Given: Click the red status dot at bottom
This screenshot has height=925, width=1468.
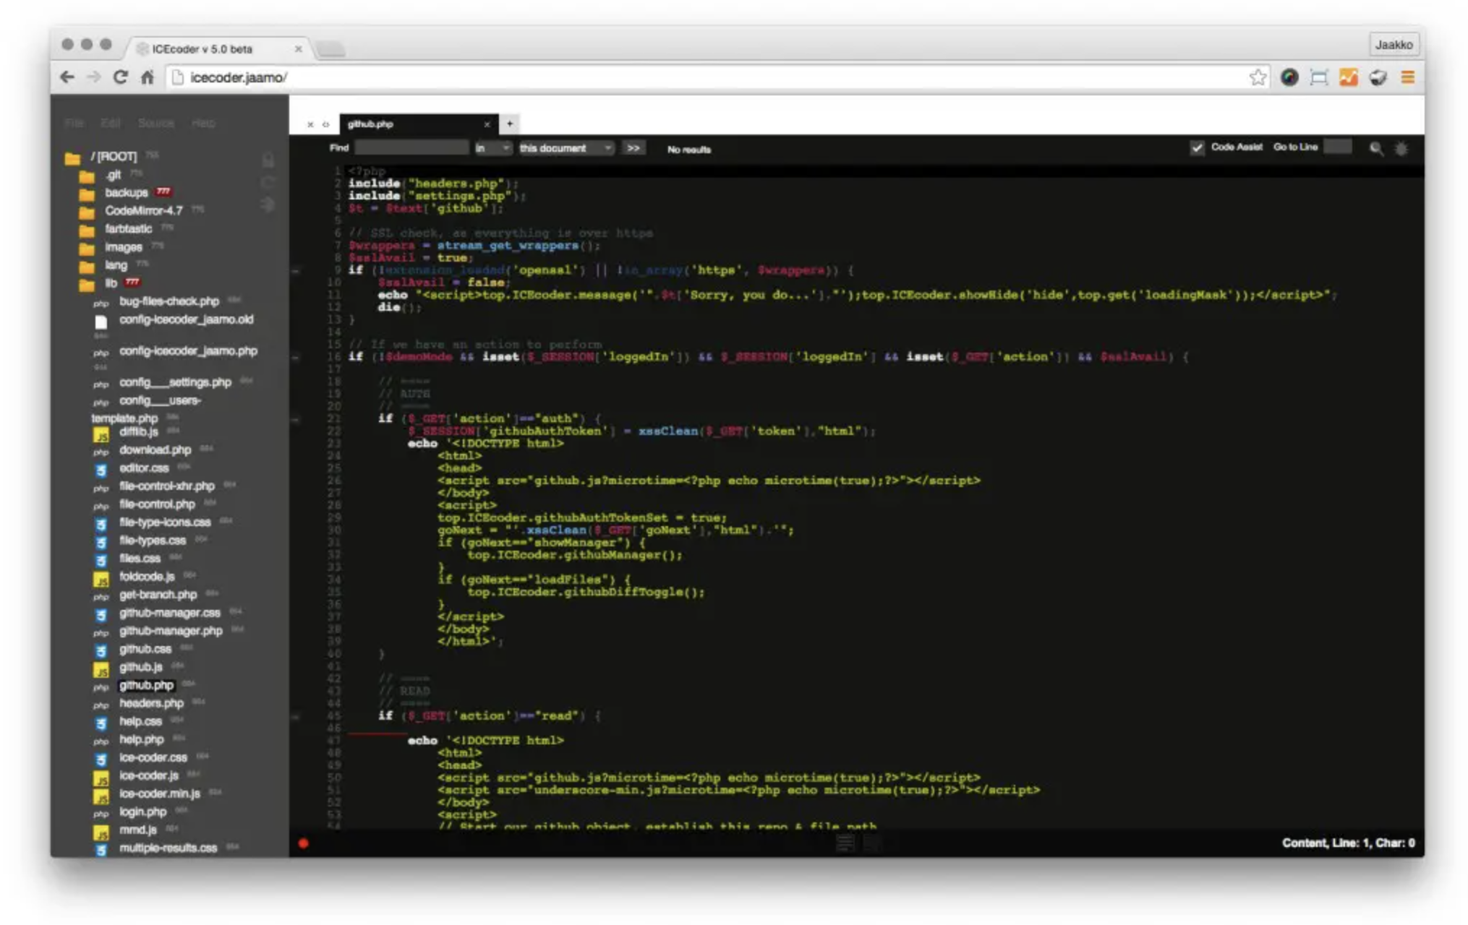Looking at the screenshot, I should tap(303, 843).
